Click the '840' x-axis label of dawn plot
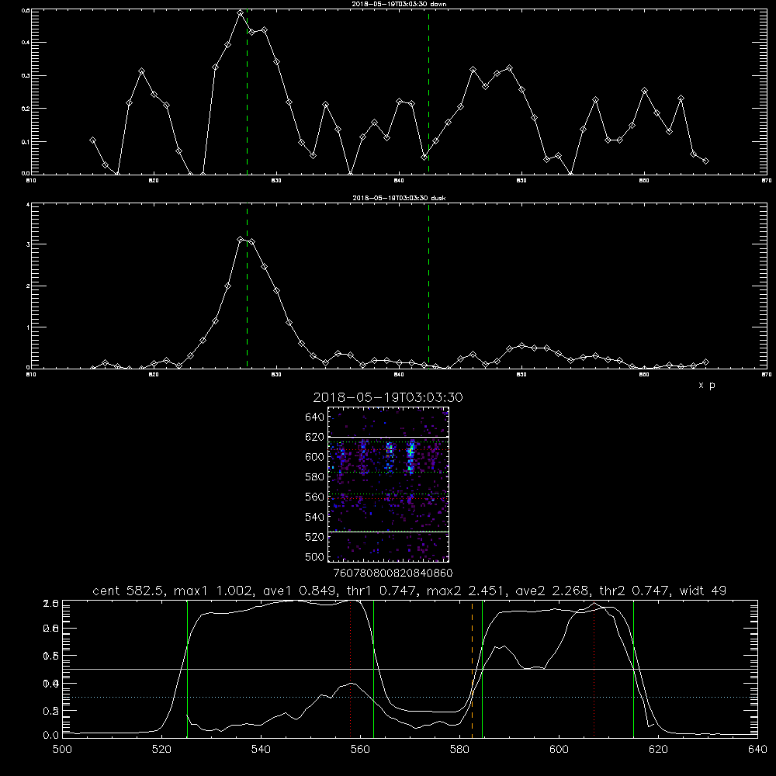Image resolution: width=776 pixels, height=776 pixels. (x=399, y=181)
